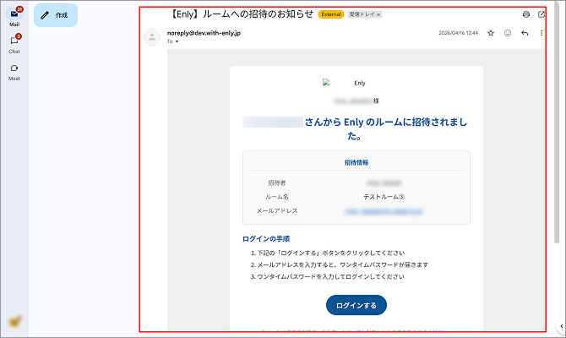Click the sender avatar icon

(152, 37)
